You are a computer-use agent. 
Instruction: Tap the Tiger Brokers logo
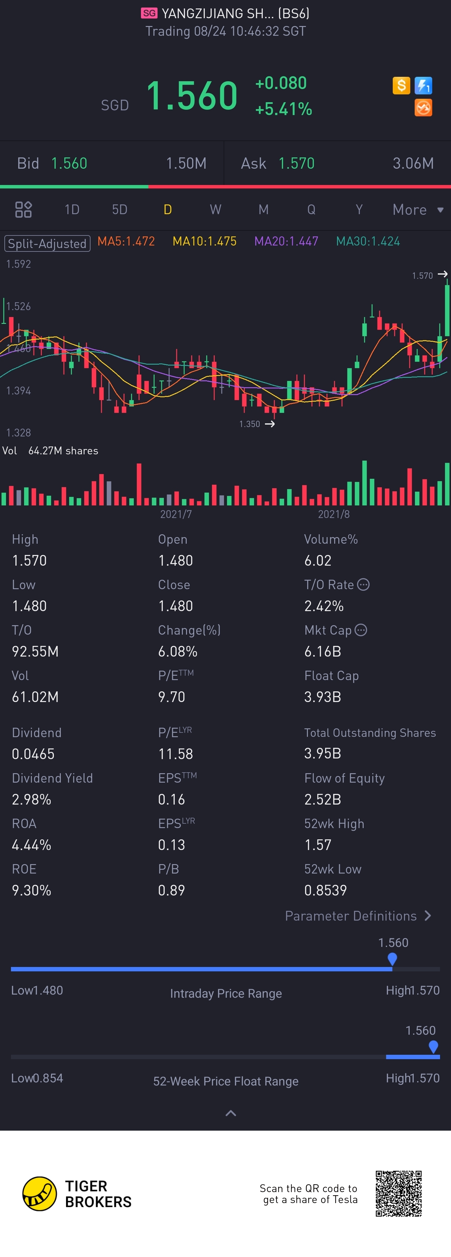coord(77,1194)
